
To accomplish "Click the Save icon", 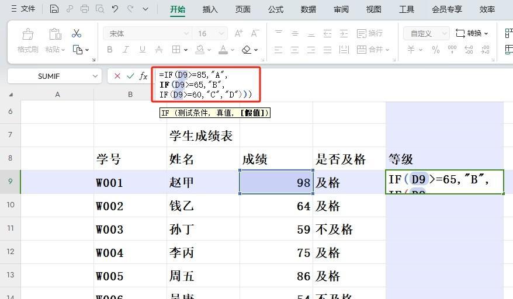I will coord(54,9).
